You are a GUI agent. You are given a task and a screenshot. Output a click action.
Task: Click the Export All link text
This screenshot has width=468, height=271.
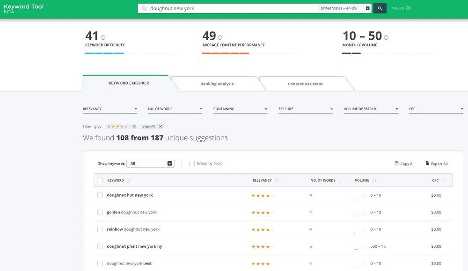click(439, 164)
